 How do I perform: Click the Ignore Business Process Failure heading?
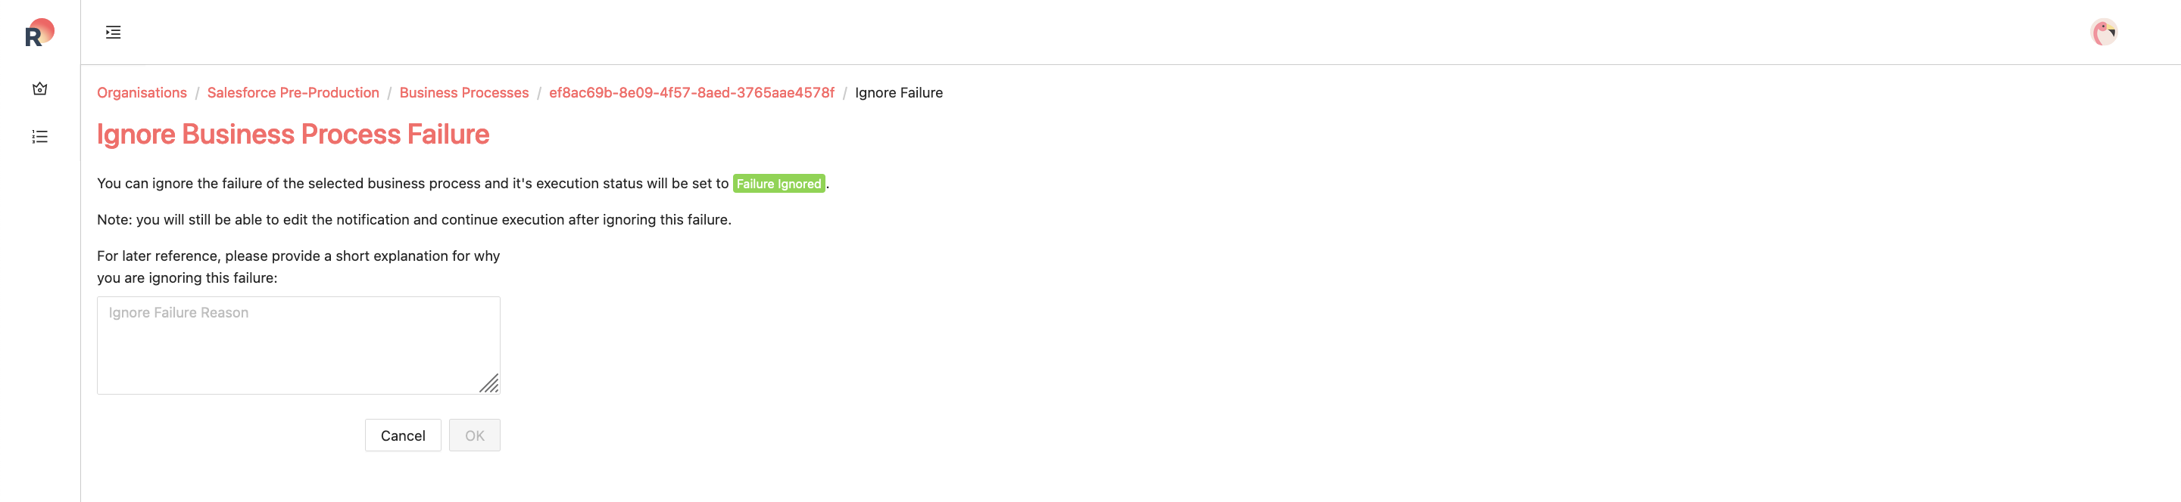pyautogui.click(x=293, y=134)
